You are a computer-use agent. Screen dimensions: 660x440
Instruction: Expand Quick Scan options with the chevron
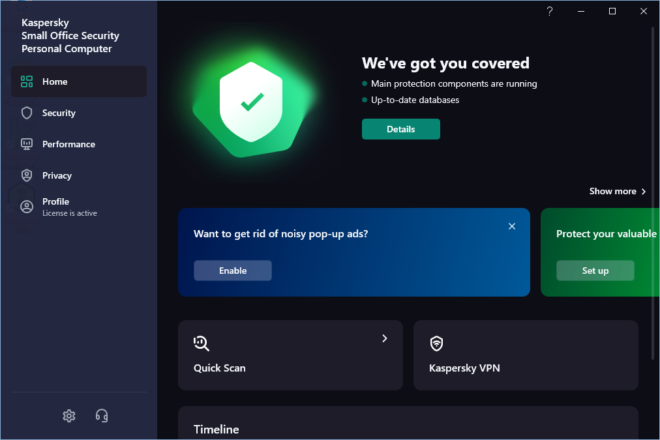pos(385,338)
